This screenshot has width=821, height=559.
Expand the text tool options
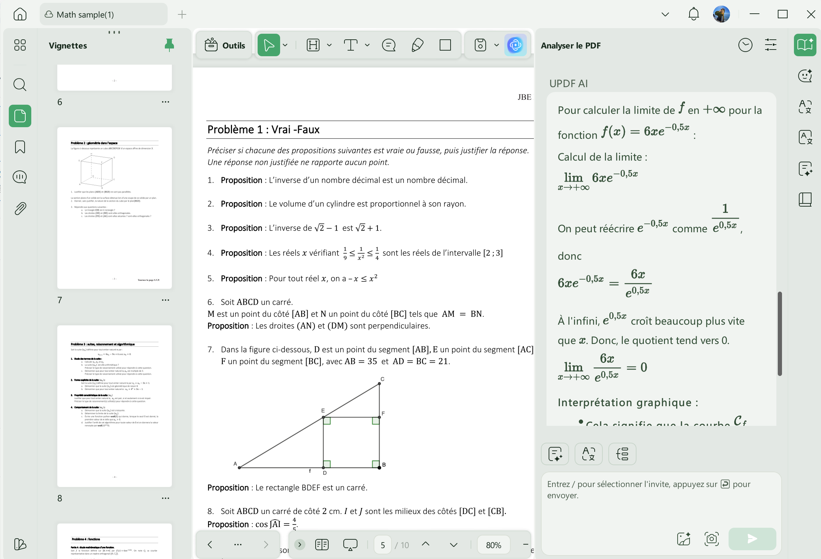point(367,45)
